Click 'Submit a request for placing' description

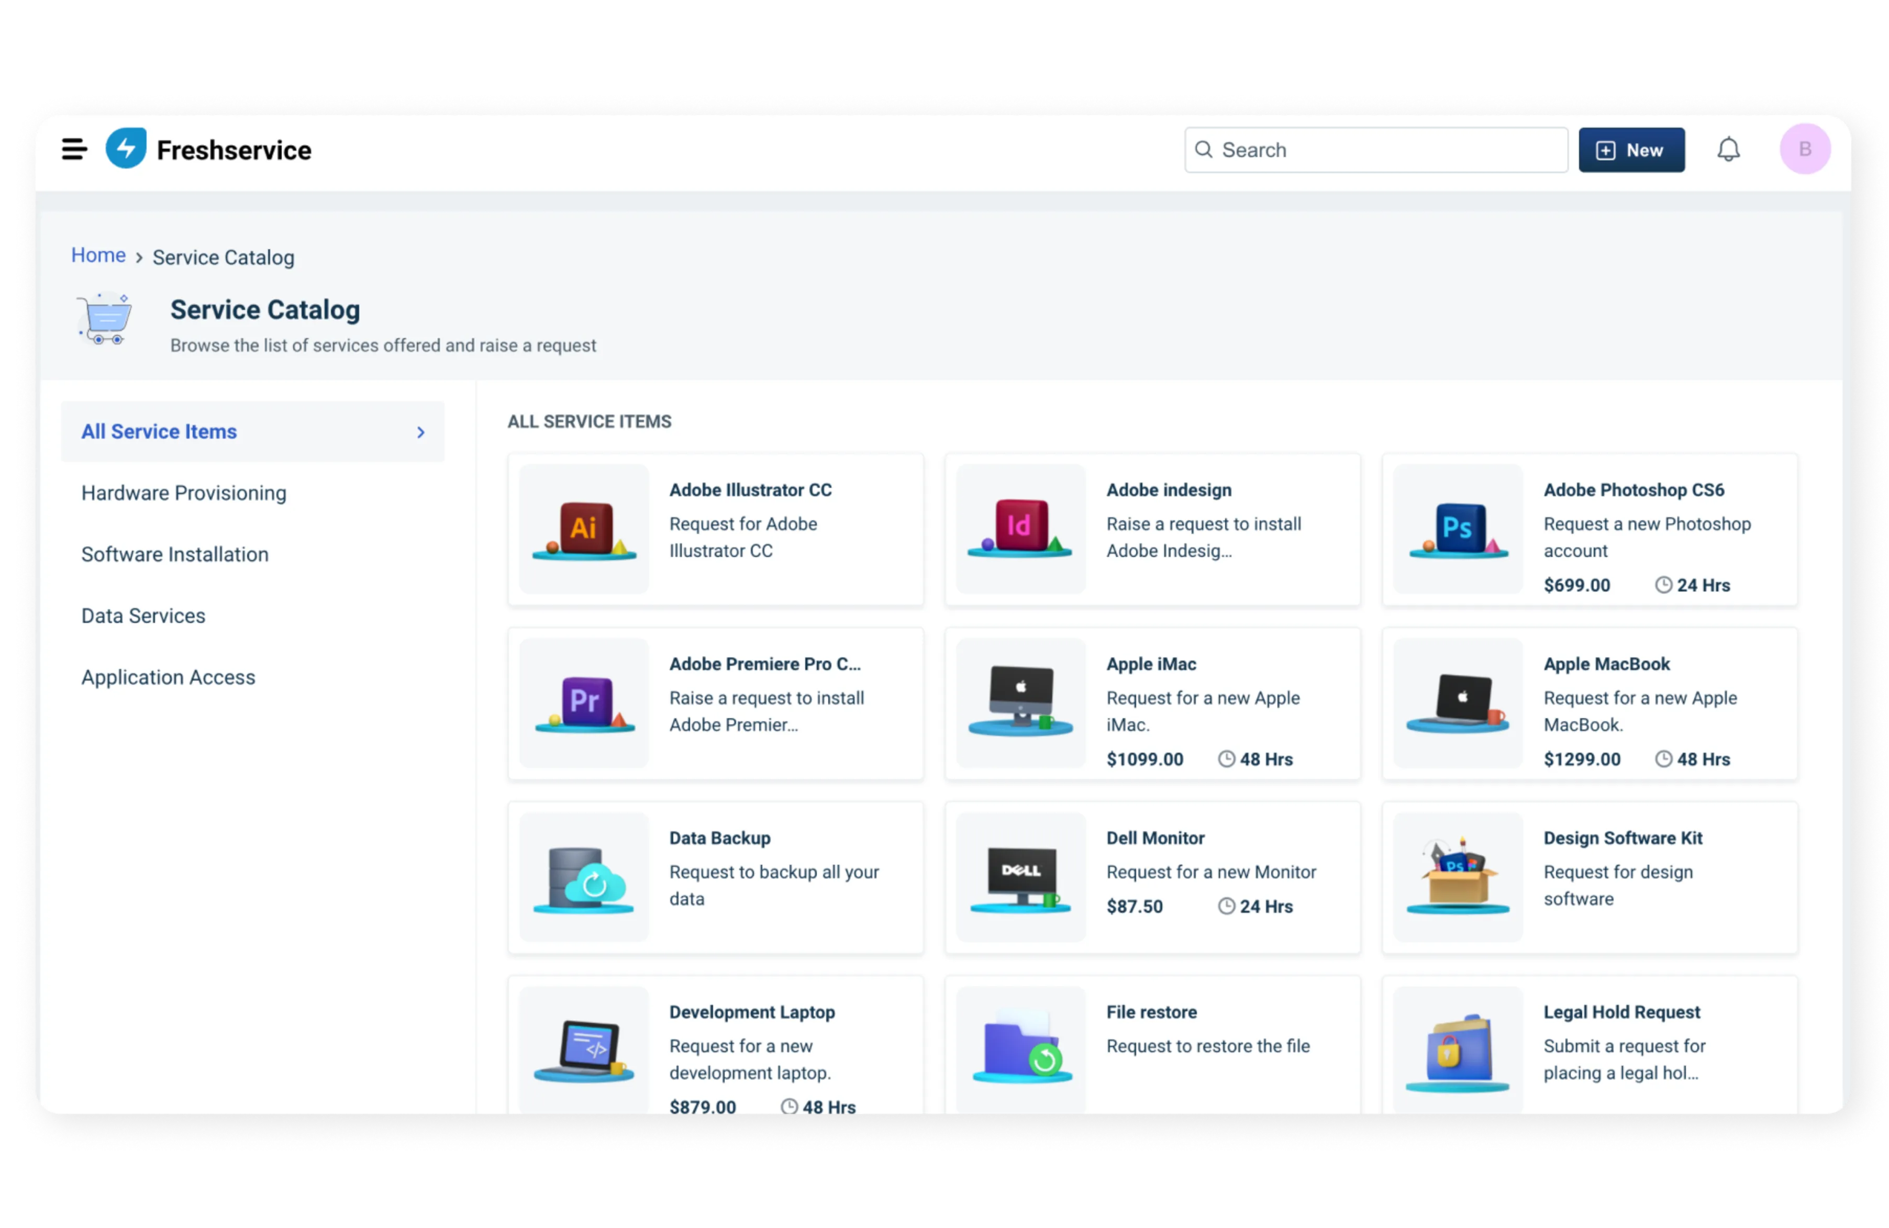coord(1624,1059)
